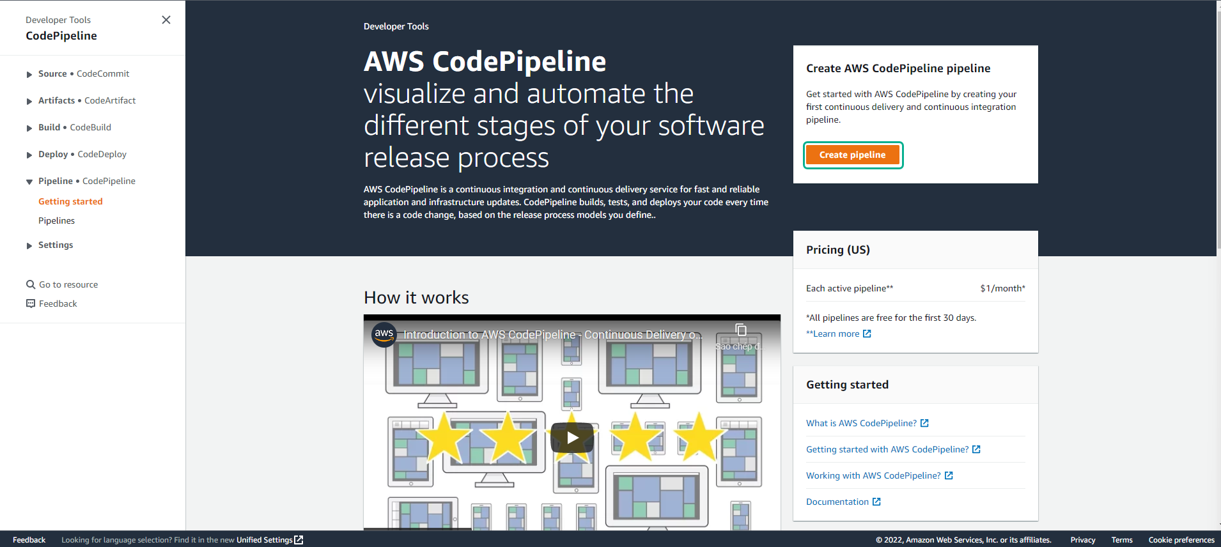This screenshot has width=1221, height=547.
Task: Expand the Deploy CodeDeploy section
Action: [x=29, y=155]
